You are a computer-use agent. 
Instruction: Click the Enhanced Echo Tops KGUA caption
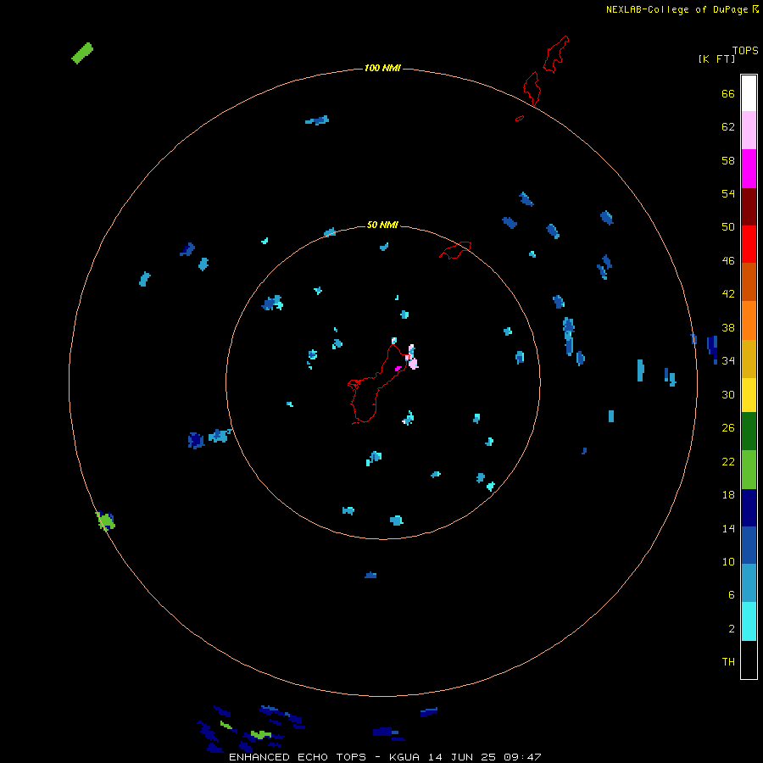(385, 757)
